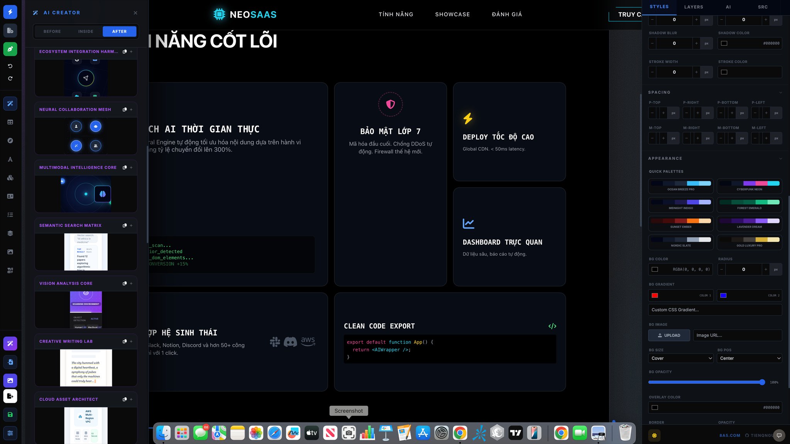Image resolution: width=790 pixels, height=444 pixels.
Task: Open the sliders settings icon at sidebar bottom
Action: pos(10,433)
